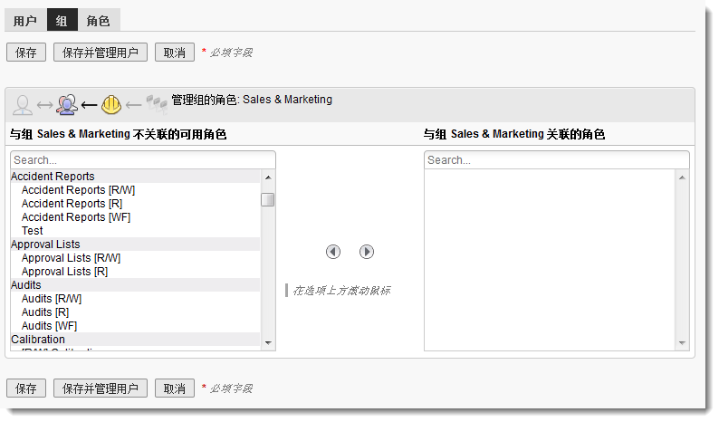
Task: Select Audits [R/W] role
Action: 135,299
